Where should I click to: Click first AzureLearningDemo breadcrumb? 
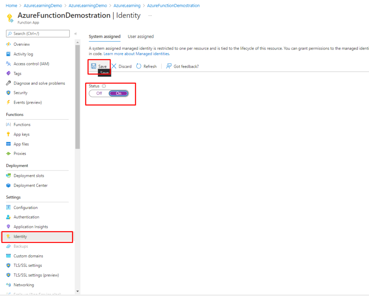pyautogui.click(x=43, y=6)
